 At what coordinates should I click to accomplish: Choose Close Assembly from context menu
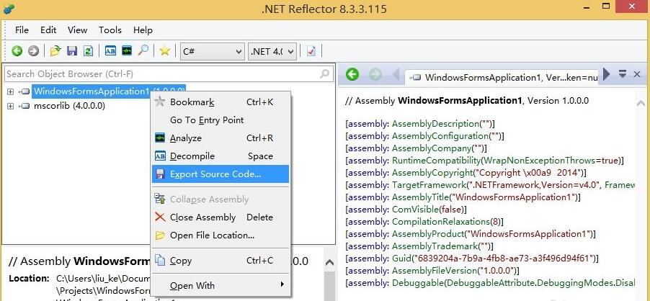(x=221, y=217)
